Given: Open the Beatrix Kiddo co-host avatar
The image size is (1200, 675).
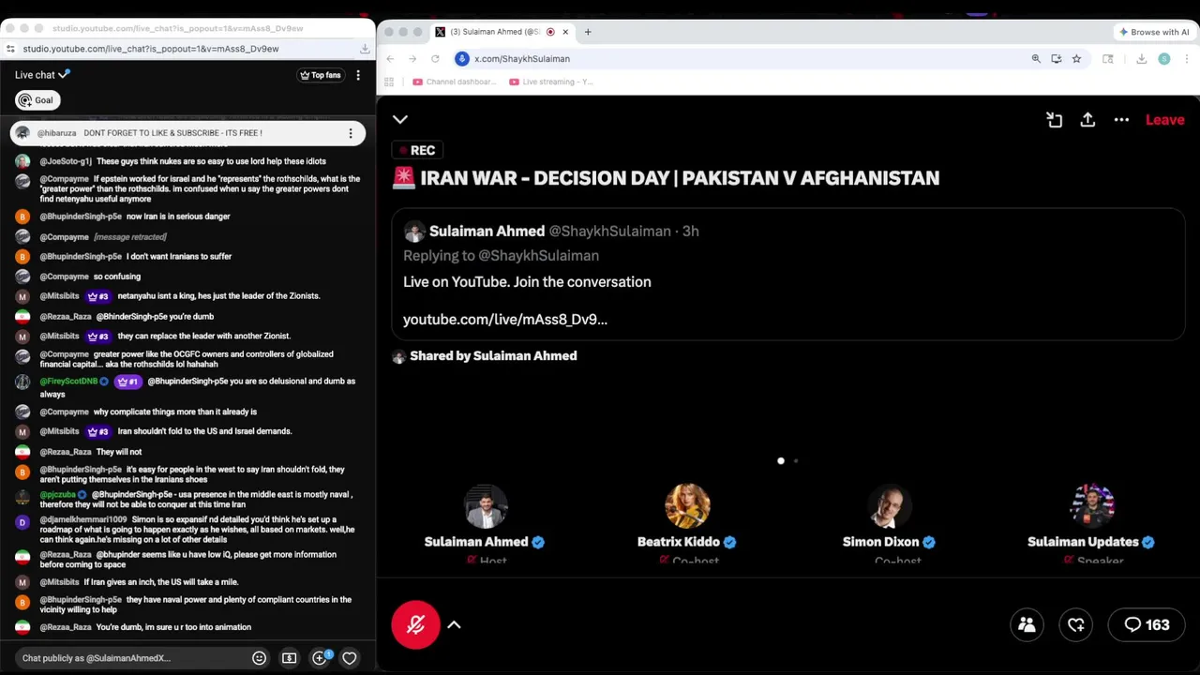Looking at the screenshot, I should point(687,507).
